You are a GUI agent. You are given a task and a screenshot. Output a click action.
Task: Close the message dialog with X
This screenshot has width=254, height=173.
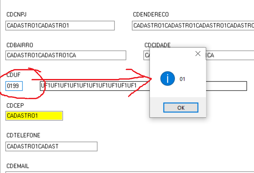pyautogui.click(x=198, y=54)
